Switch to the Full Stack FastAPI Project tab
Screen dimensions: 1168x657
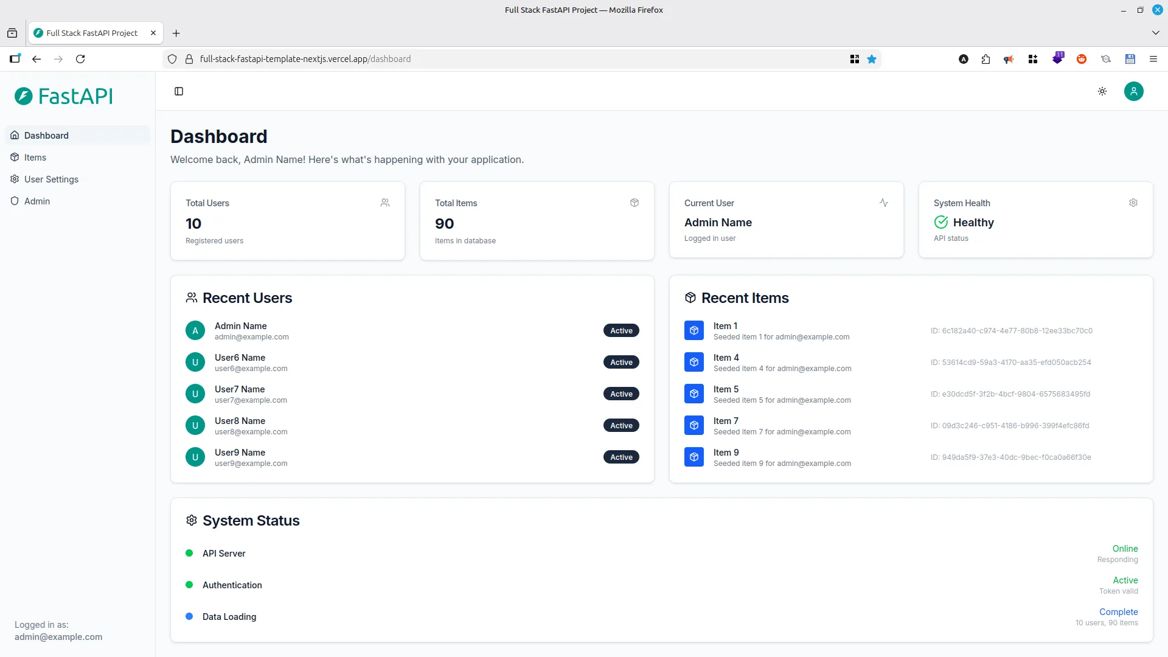[91, 32]
